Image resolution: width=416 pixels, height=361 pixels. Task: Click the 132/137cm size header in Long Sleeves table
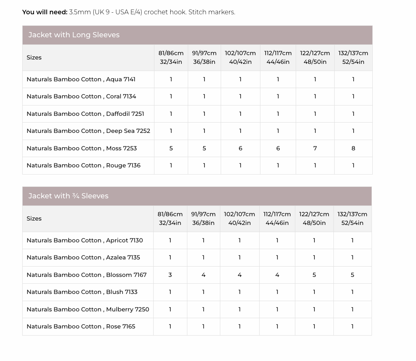(x=353, y=58)
